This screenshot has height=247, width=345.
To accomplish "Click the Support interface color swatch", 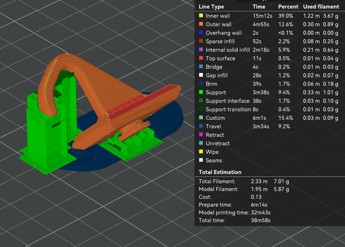I will click(x=201, y=101).
